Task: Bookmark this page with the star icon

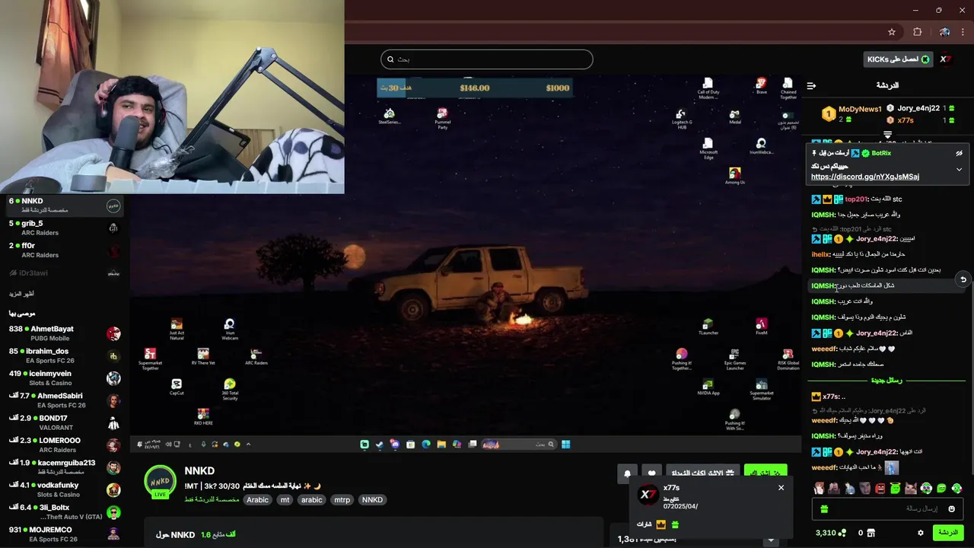Action: coord(892,32)
